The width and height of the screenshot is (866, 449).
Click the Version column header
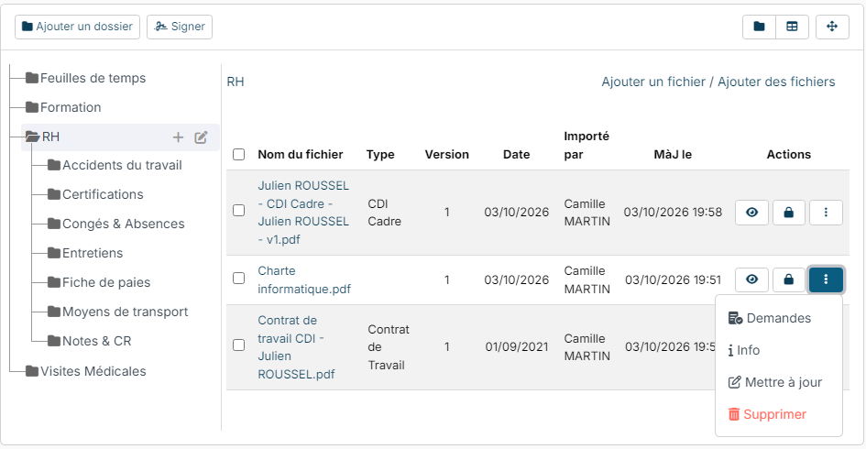447,155
